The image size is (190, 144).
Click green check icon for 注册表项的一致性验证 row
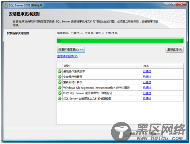pyautogui.click(x=60, y=93)
